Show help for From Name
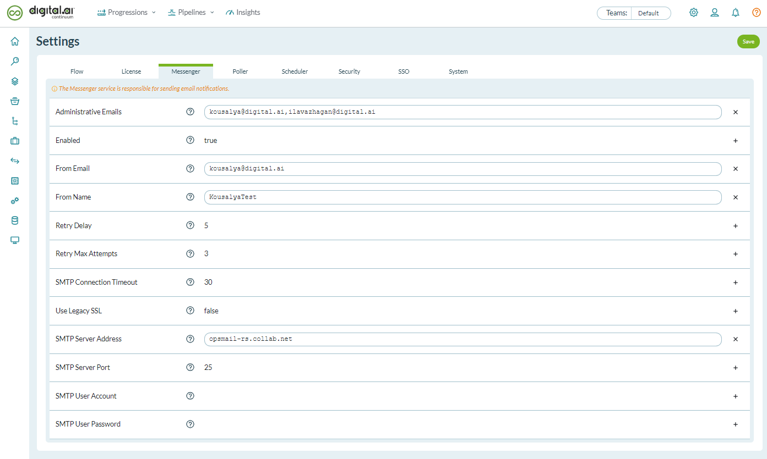Image resolution: width=767 pixels, height=459 pixels. (x=191, y=197)
